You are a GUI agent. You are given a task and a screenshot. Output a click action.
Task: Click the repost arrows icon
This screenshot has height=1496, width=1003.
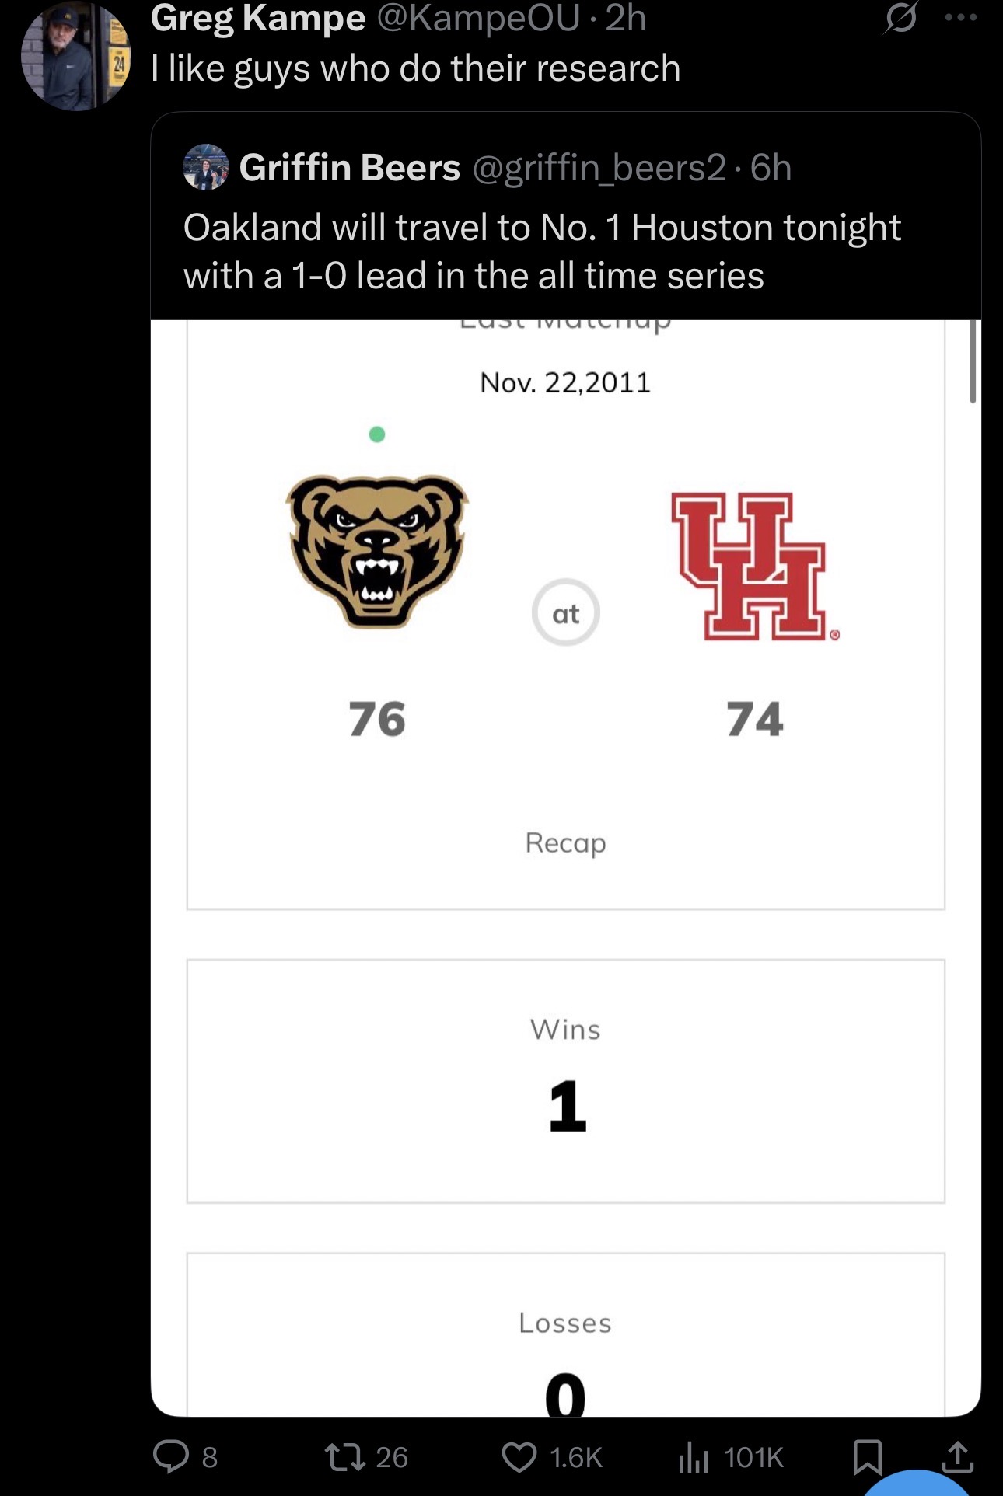coord(345,1456)
